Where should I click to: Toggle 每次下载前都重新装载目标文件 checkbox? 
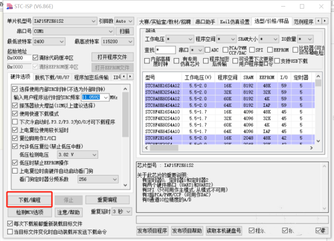point(10,224)
